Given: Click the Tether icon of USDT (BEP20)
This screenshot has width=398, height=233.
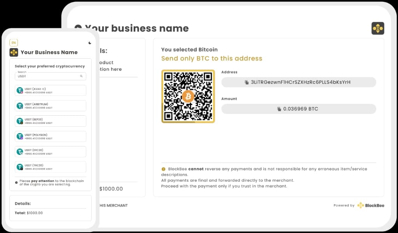Looking at the screenshot, I should click(x=20, y=121).
